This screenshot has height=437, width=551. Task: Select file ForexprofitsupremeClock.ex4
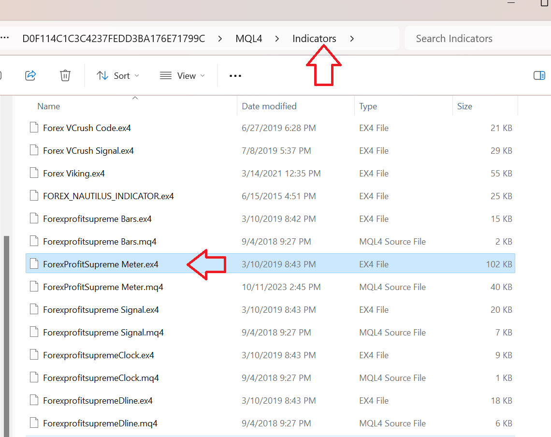(x=270, y=355)
